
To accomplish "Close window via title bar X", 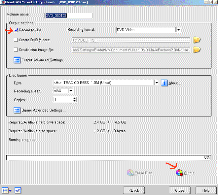I will pyautogui.click(x=215, y=2).
